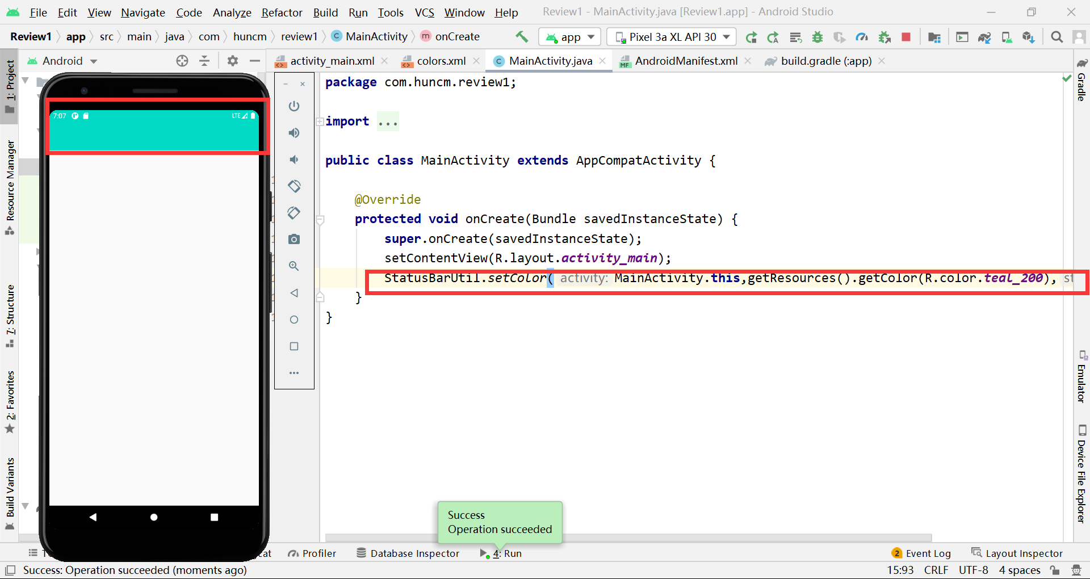
Task: Toggle the 7: Structure tool window
Action: 10,316
